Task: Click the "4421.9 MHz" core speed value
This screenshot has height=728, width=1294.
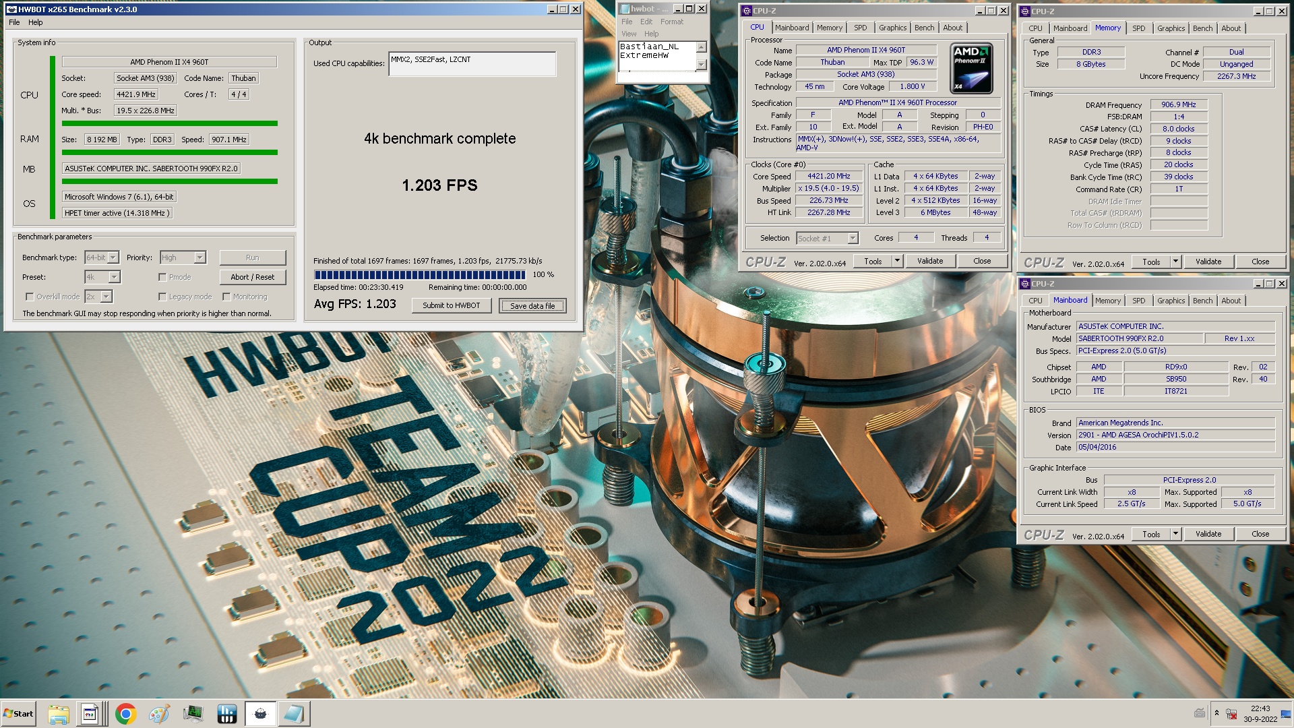Action: pyautogui.click(x=136, y=94)
